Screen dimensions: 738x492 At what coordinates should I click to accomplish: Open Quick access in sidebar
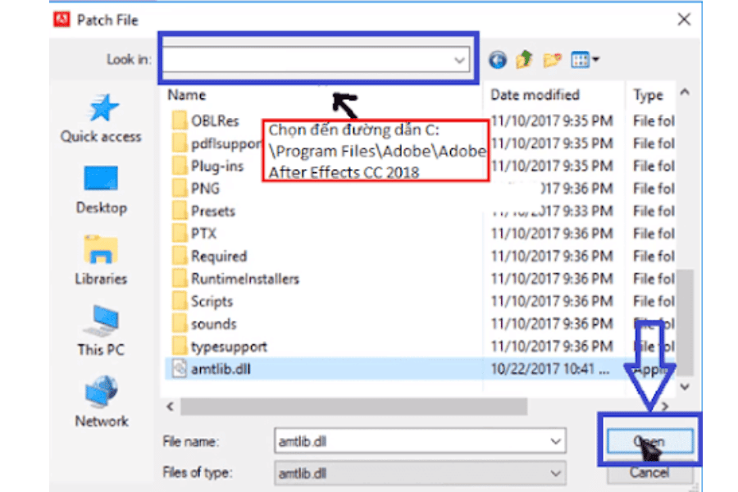pyautogui.click(x=101, y=119)
